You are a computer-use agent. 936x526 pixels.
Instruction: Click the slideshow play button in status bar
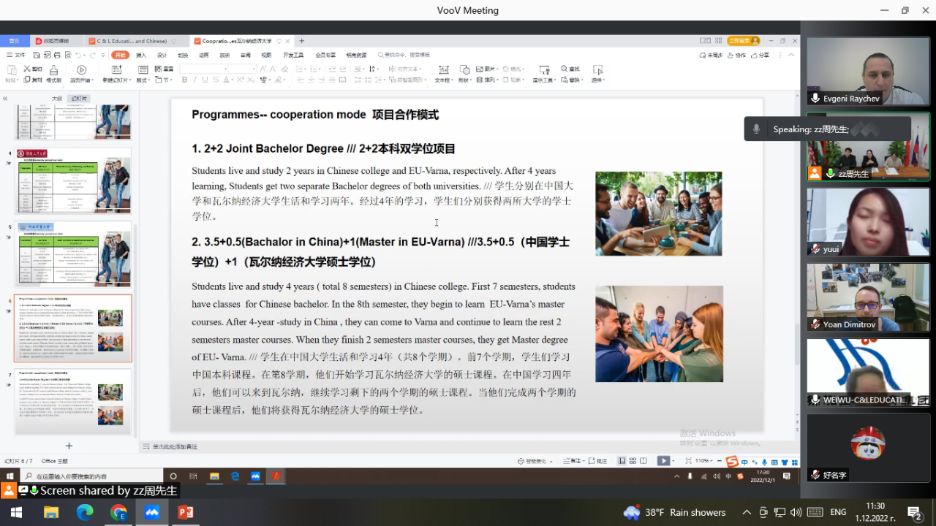[x=663, y=461]
